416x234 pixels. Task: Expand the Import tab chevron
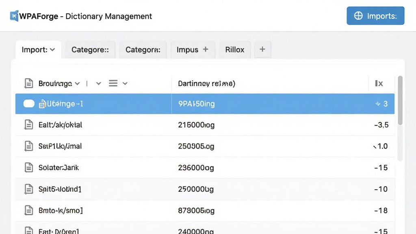pos(52,50)
